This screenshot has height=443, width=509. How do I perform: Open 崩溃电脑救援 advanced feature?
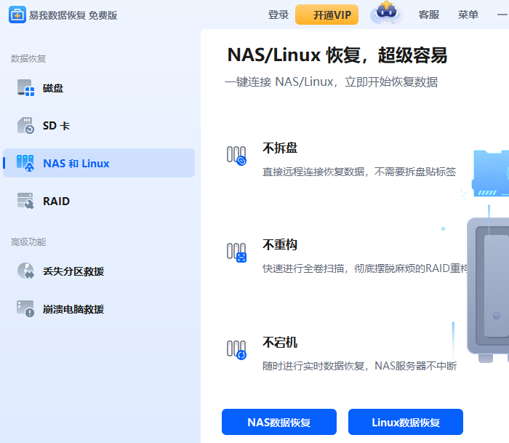[99, 308]
